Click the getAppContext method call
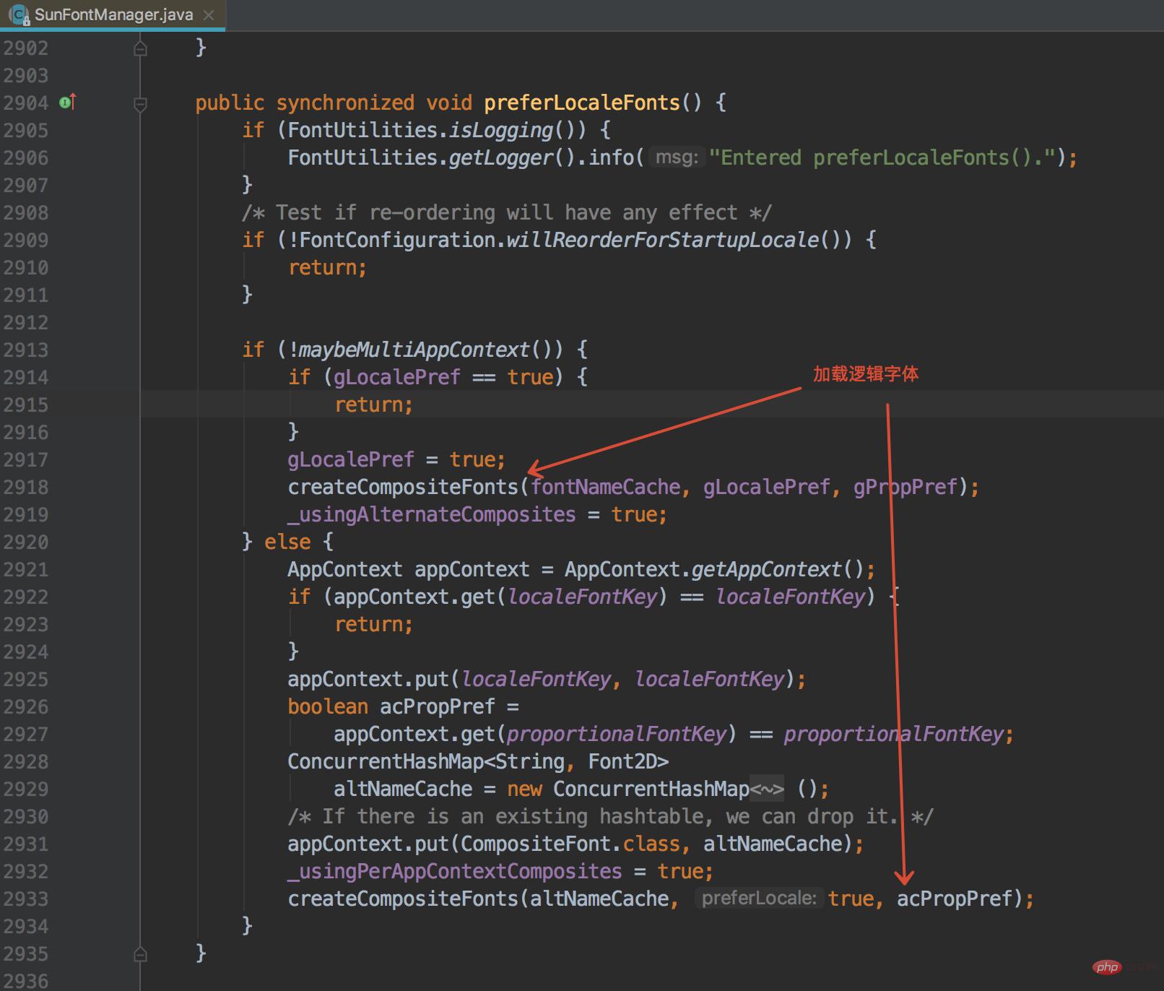 (x=767, y=569)
